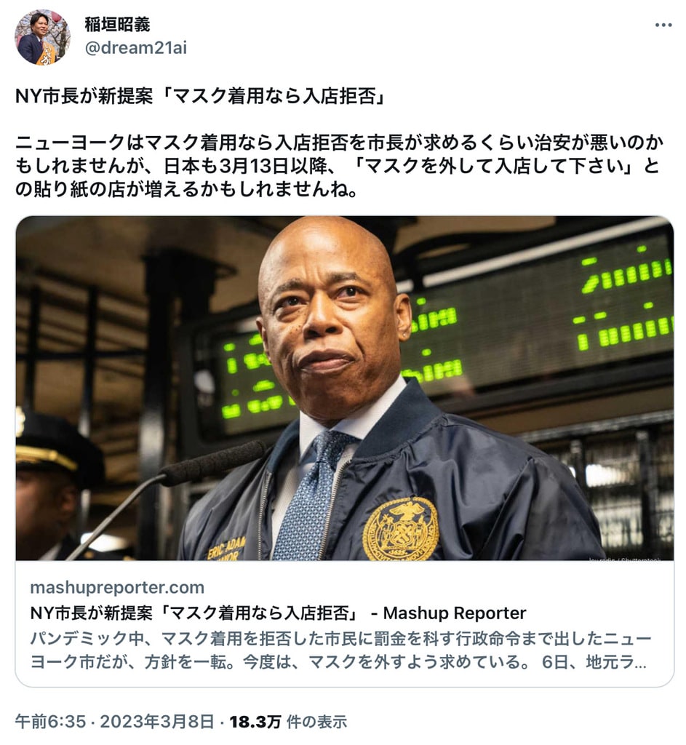Click the gold city seal on jacket
This screenshot has height=745, width=686.
(x=401, y=528)
